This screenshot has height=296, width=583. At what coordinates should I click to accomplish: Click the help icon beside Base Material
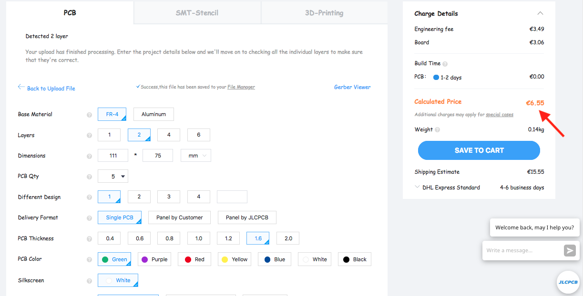pyautogui.click(x=89, y=115)
